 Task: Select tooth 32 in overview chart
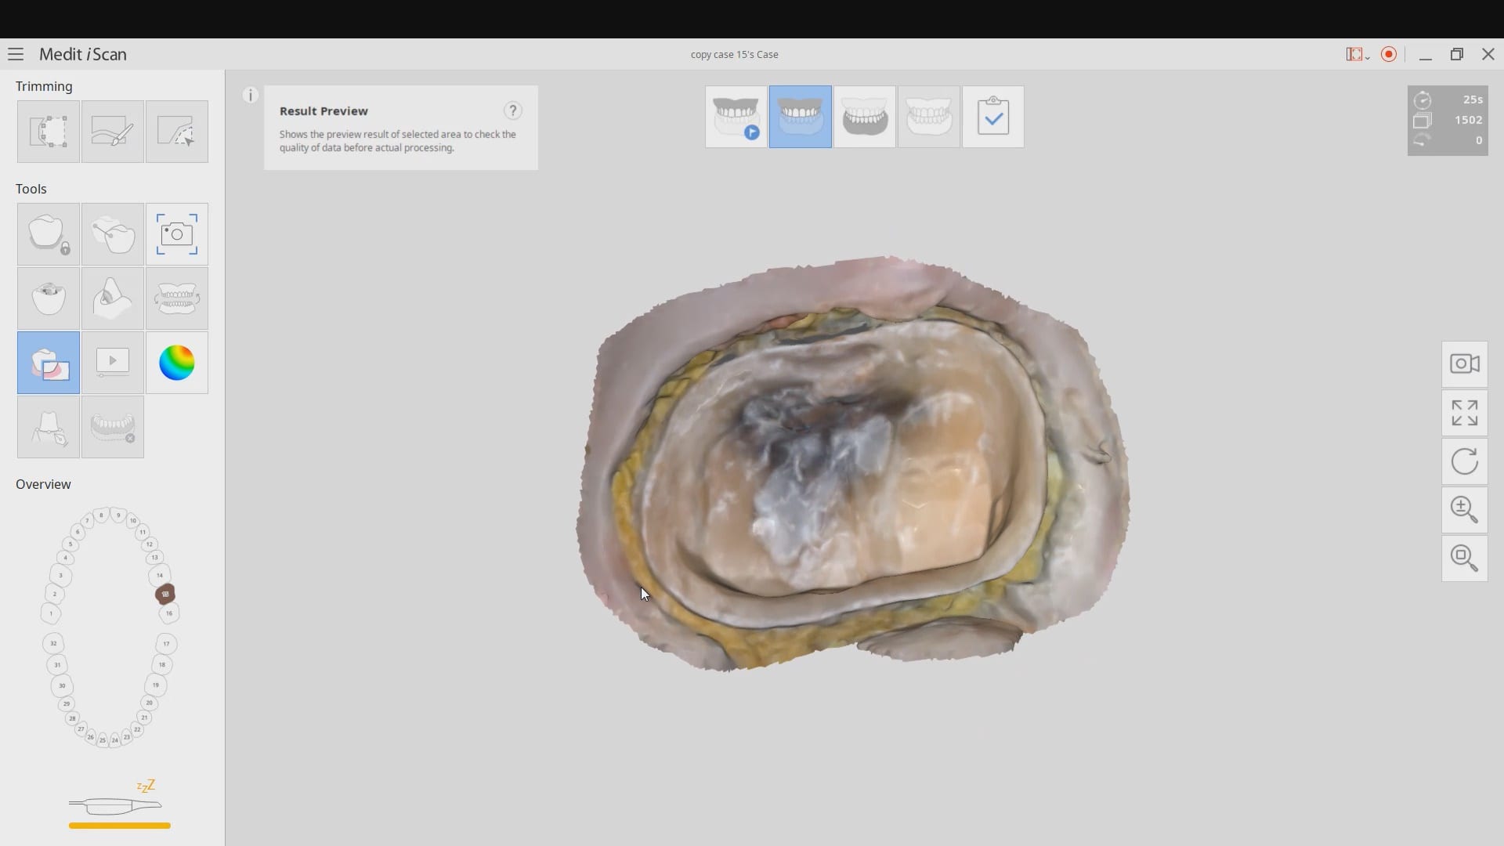click(x=53, y=644)
